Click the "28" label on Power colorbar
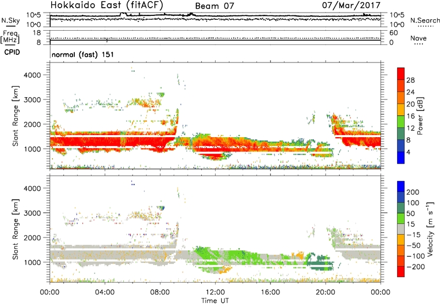This screenshot has height=304, width=440. point(410,80)
